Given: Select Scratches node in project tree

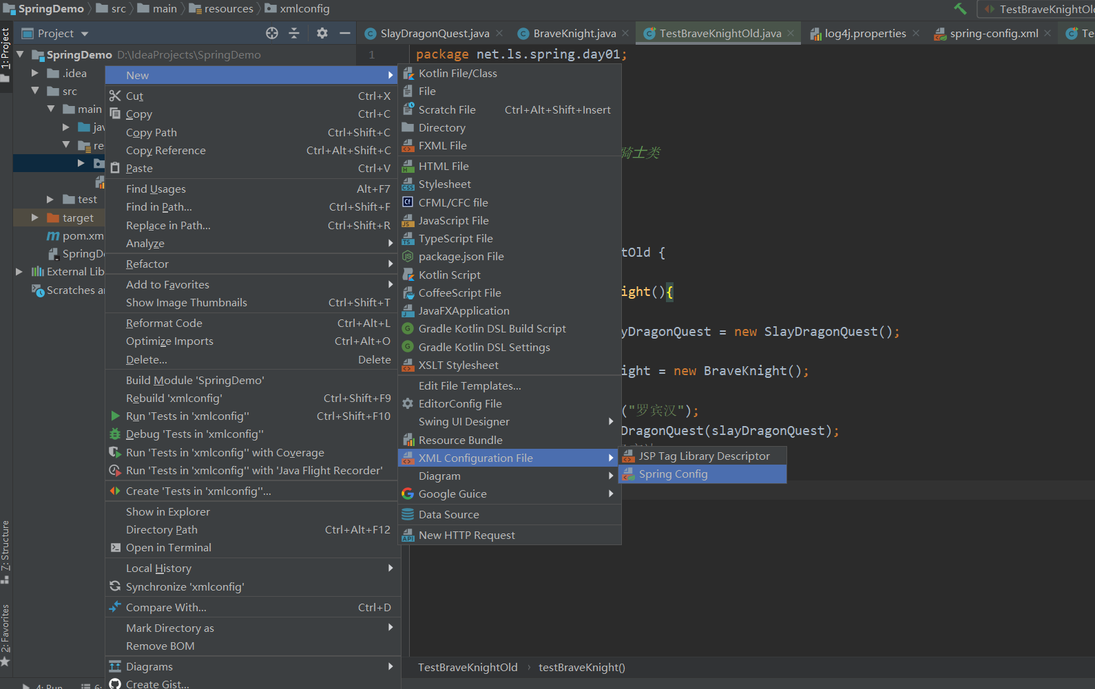Looking at the screenshot, I should click(68, 290).
